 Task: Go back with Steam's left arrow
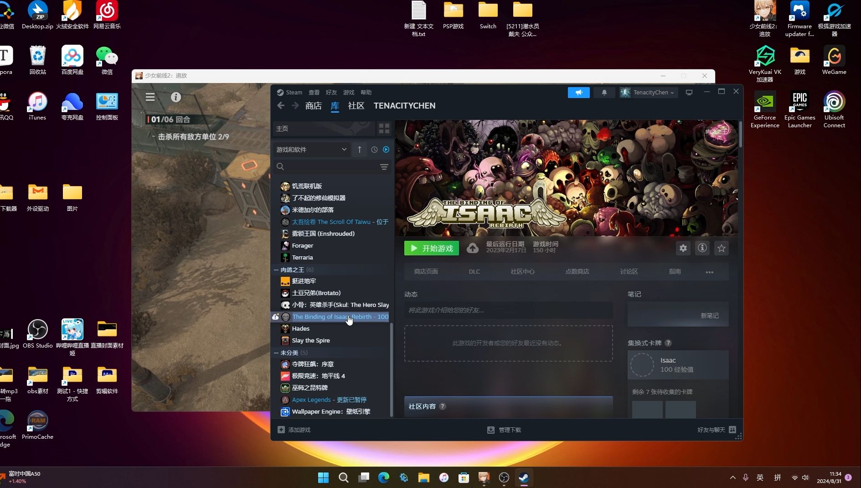281,106
